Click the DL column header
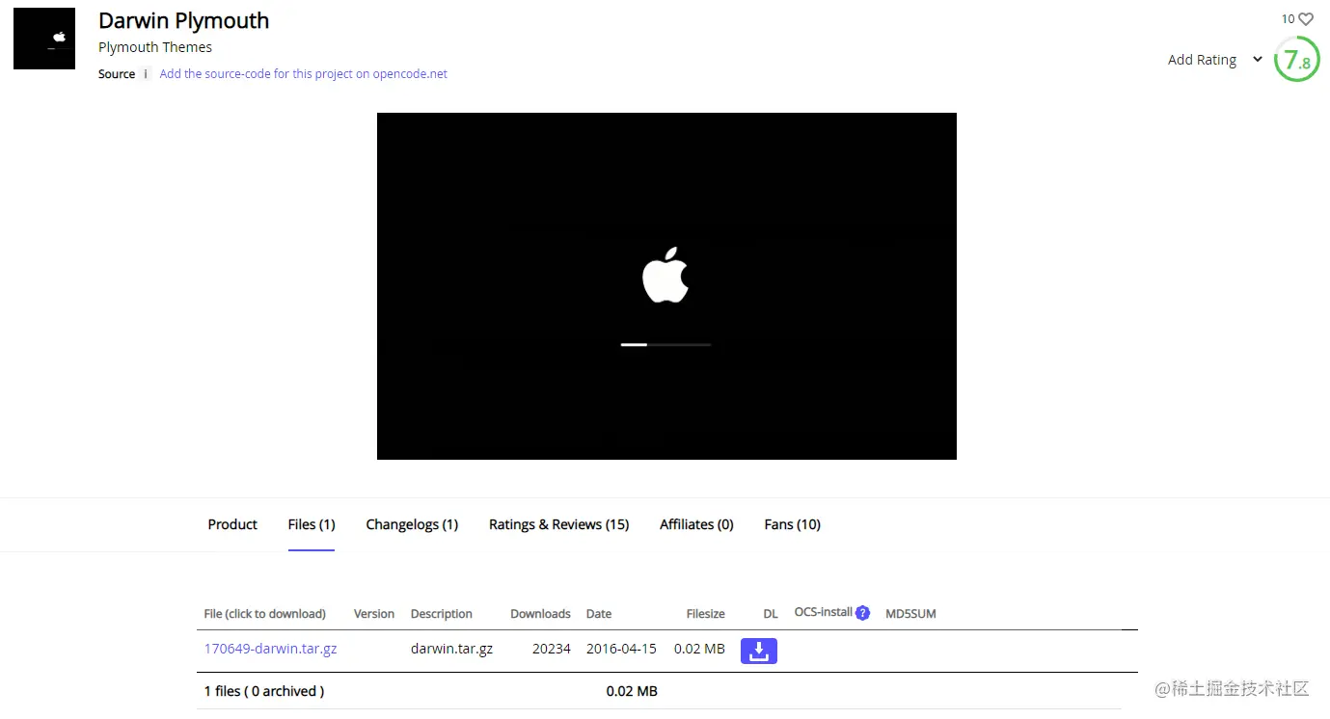The width and height of the screenshot is (1330, 719). point(771,614)
